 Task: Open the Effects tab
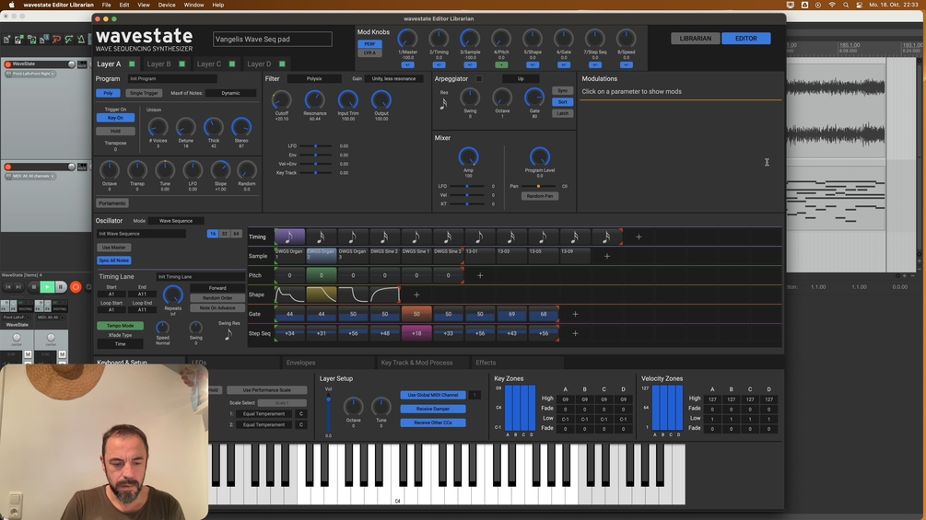click(486, 363)
